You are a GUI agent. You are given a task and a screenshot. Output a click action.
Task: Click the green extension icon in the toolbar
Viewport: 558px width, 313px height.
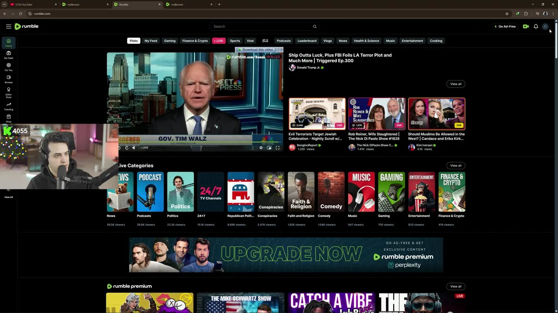coord(517,13)
